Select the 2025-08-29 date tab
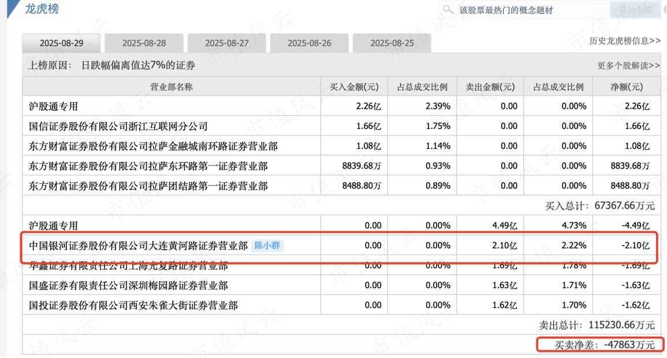667x358 pixels. coord(62,43)
